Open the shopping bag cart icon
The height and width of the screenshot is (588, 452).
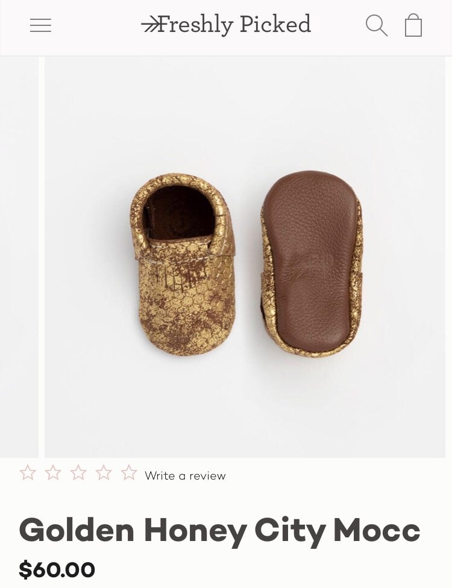[413, 25]
